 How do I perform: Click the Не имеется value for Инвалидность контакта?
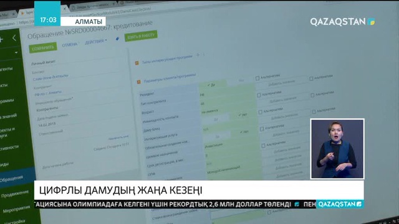209,111
